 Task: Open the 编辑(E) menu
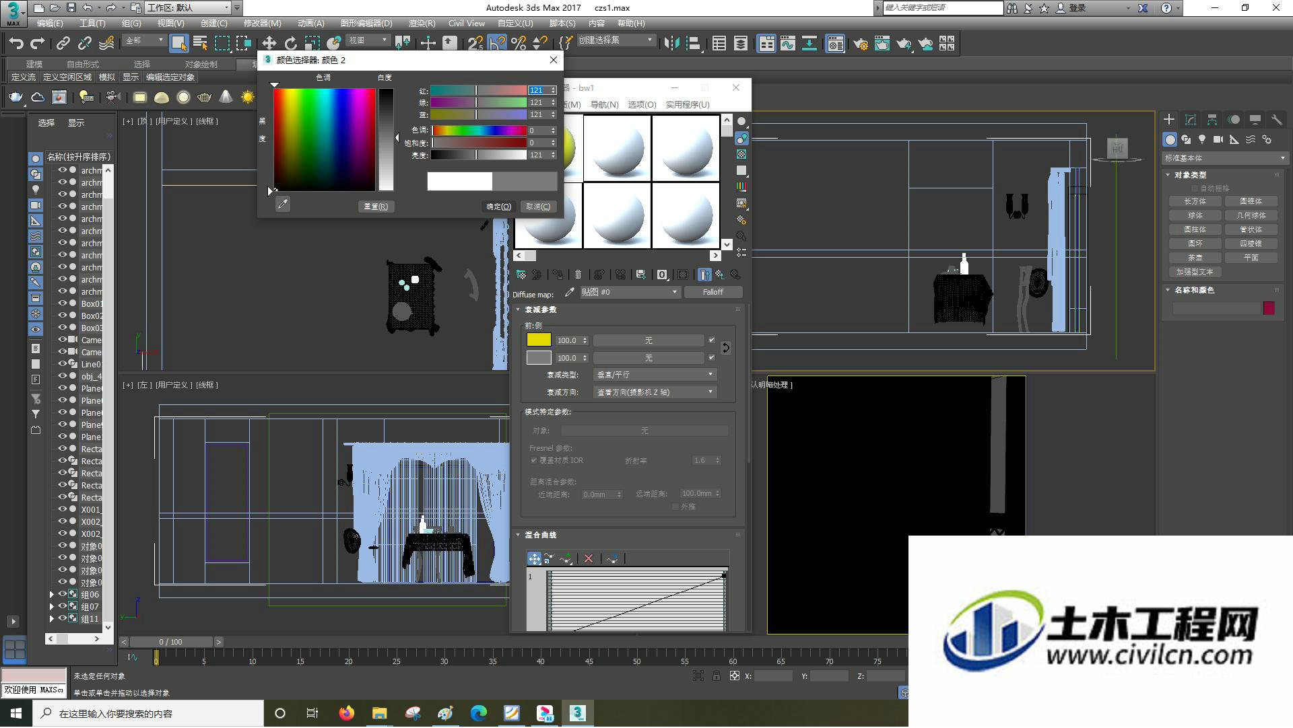point(50,24)
